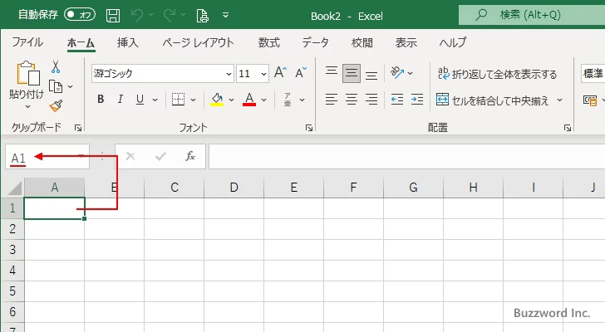This screenshot has width=605, height=332.
Task: Click the Center horizontally icon
Action: pos(352,100)
